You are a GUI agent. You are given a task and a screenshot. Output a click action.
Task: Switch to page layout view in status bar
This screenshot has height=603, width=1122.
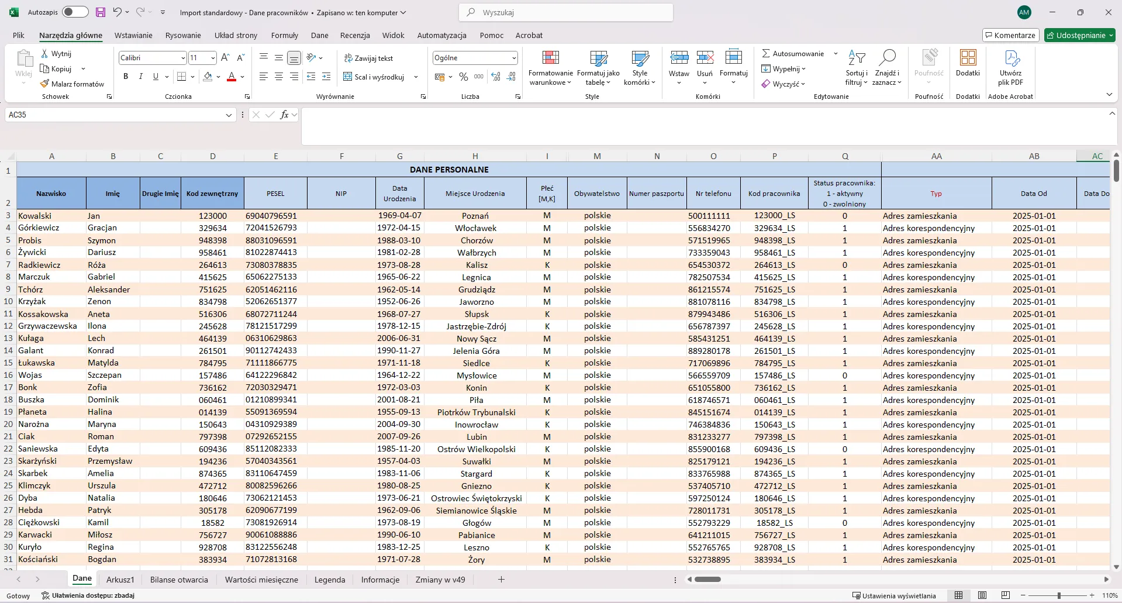pos(982,595)
